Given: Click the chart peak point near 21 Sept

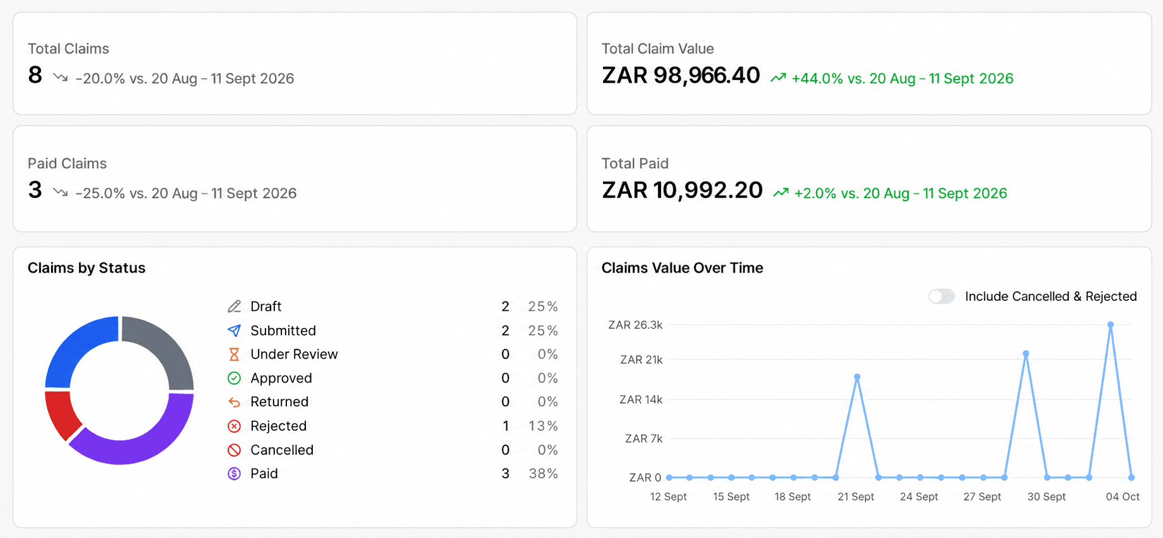Looking at the screenshot, I should click(x=857, y=377).
